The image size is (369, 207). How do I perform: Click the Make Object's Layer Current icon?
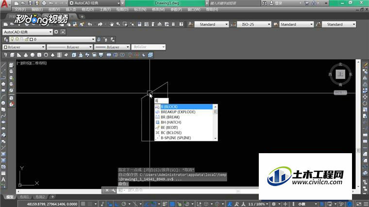(99, 39)
